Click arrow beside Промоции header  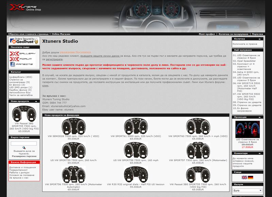click(259, 117)
